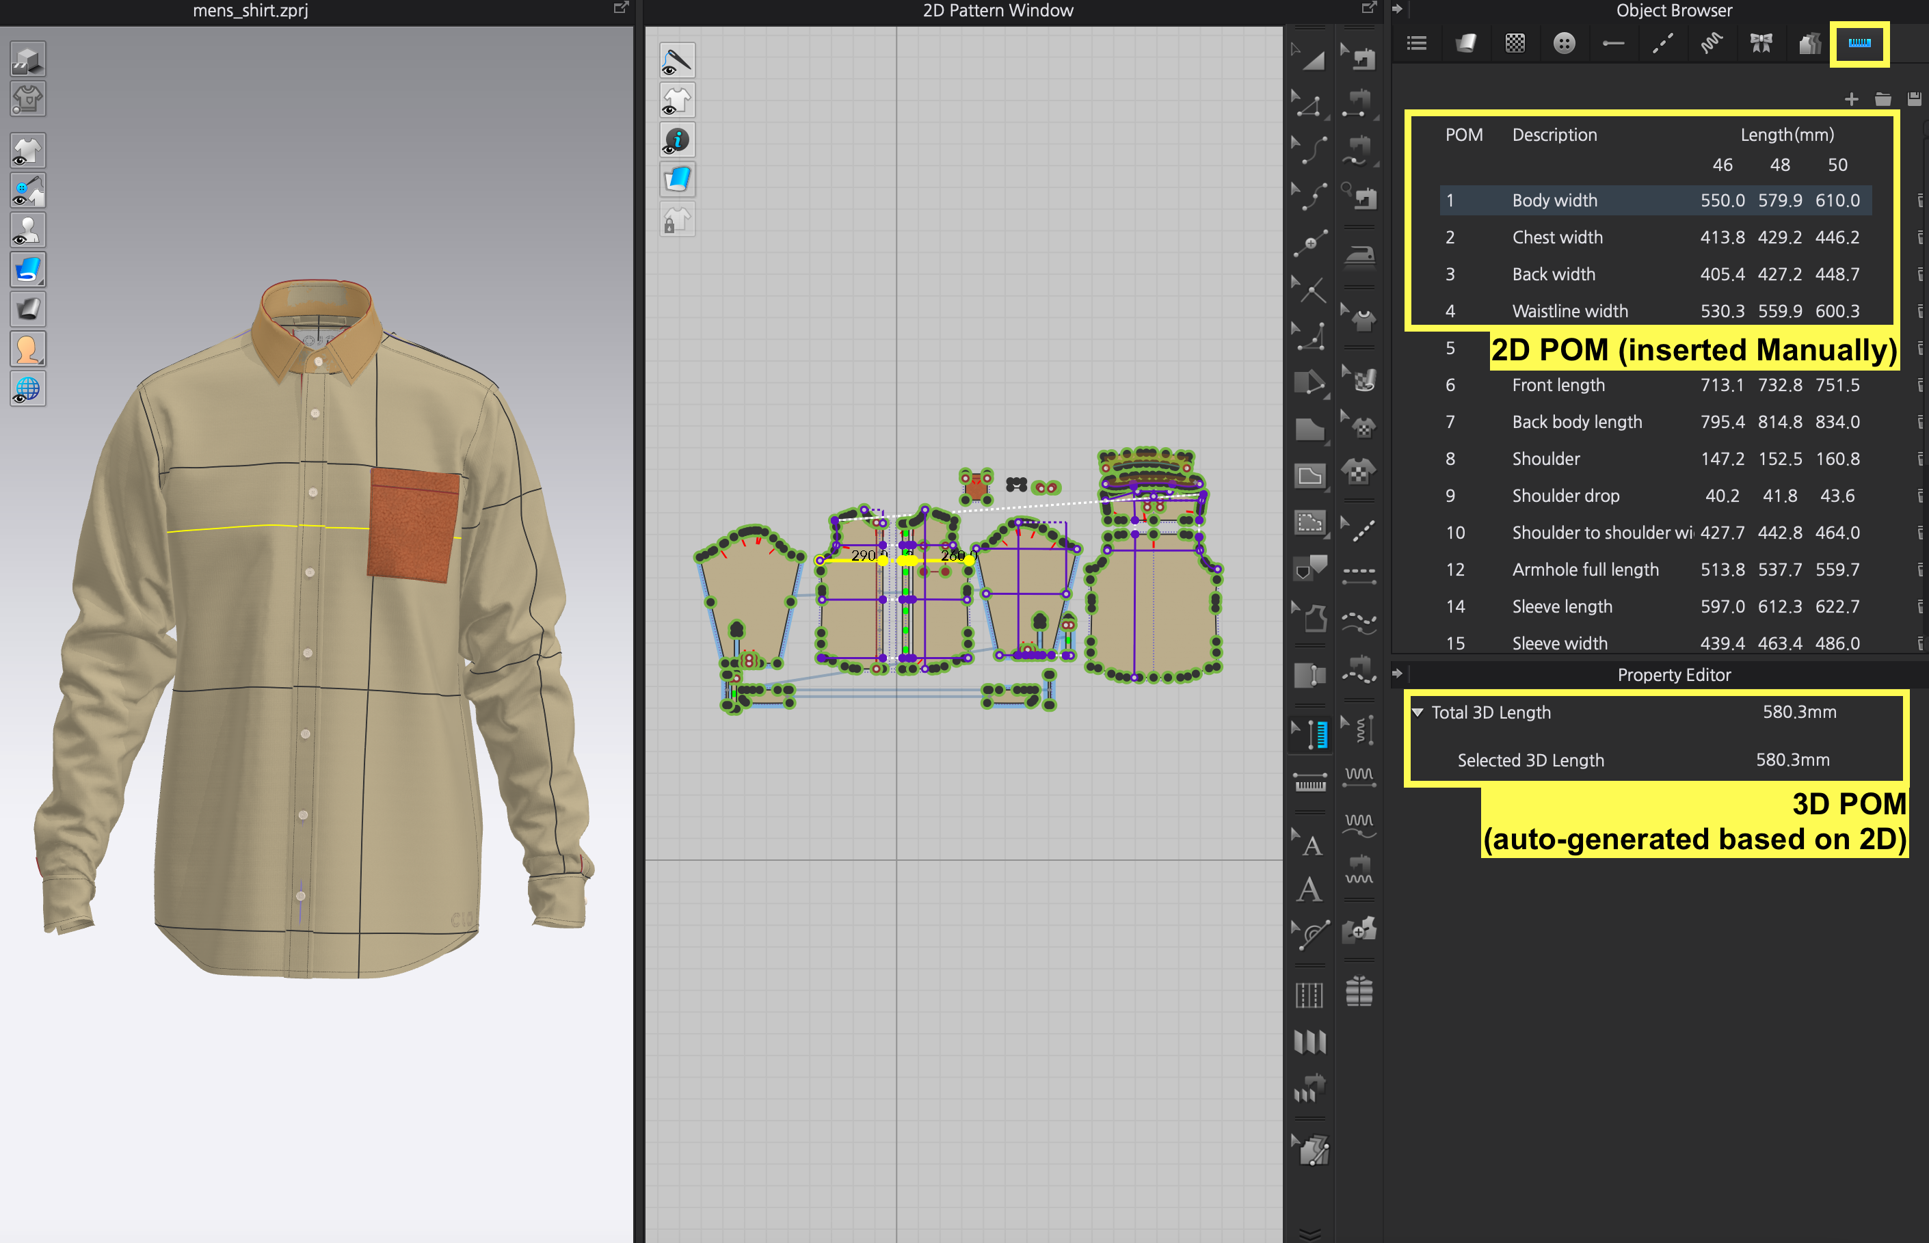The width and height of the screenshot is (1929, 1243).
Task: Select the Armhole full length row
Action: point(1655,570)
